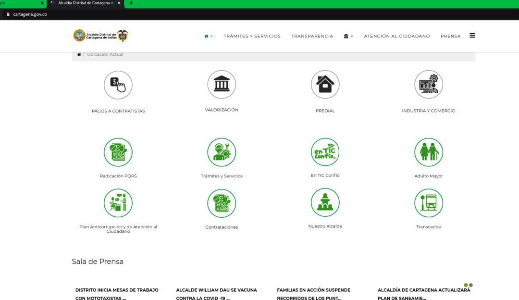Image resolution: width=519 pixels, height=300 pixels.
Task: Select the active carousel dot indicator
Action: point(465,285)
